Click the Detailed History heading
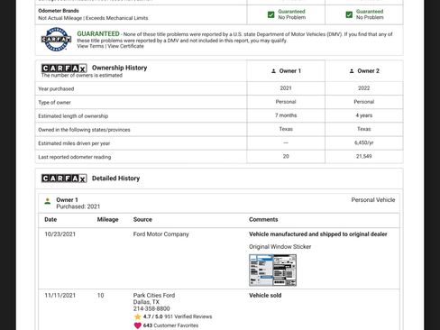Image resolution: width=440 pixels, height=330 pixels. pyautogui.click(x=116, y=179)
